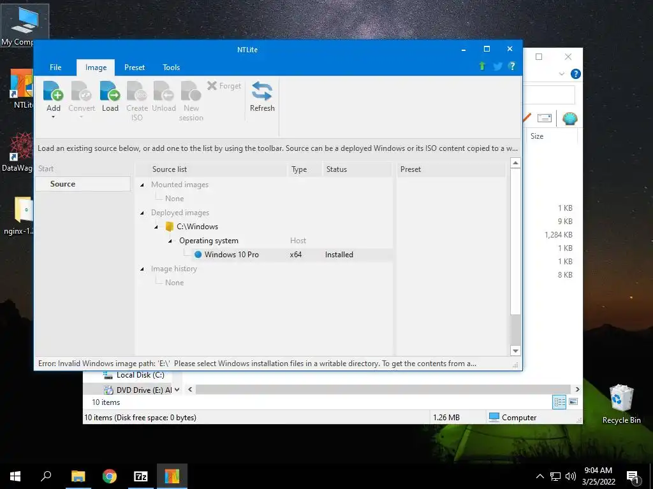The width and height of the screenshot is (653, 489).
Task: Click the volume speaker tray icon
Action: click(571, 476)
